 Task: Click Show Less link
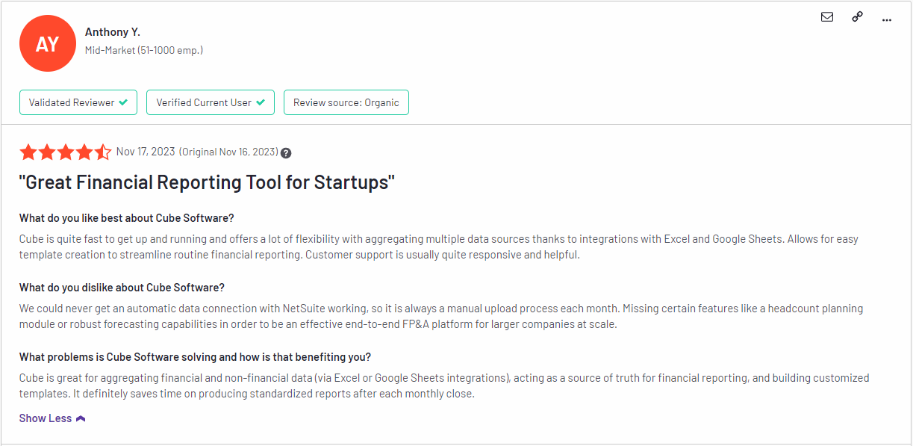pyautogui.click(x=46, y=418)
